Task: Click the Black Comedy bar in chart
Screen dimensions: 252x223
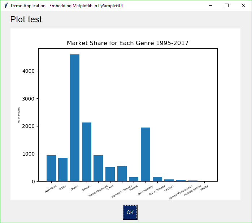Action: (x=157, y=179)
